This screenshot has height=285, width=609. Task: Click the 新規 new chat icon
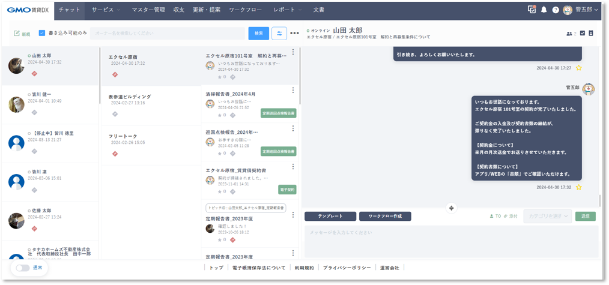(18, 34)
